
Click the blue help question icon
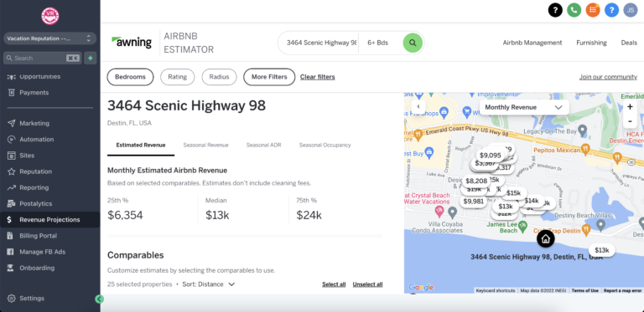coord(611,10)
